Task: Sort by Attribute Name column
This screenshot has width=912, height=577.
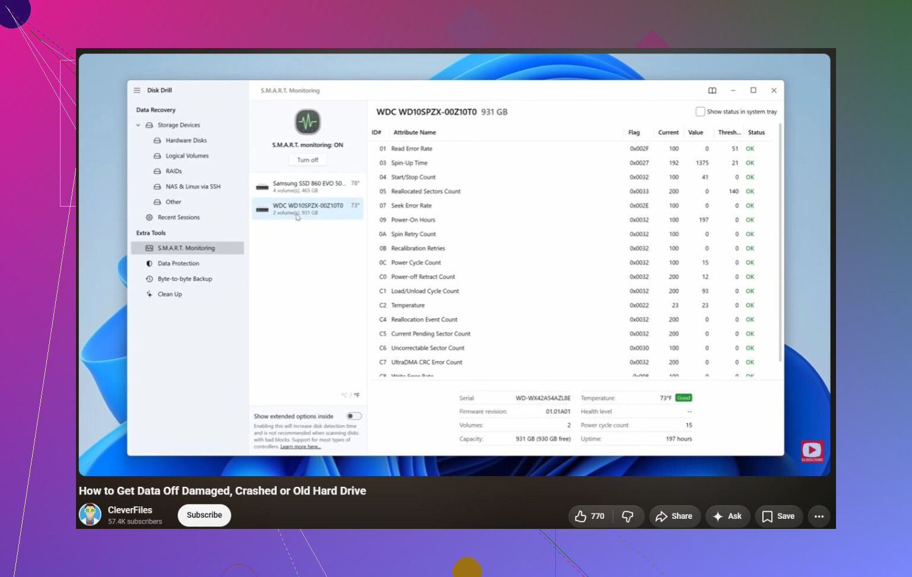Action: coord(414,133)
